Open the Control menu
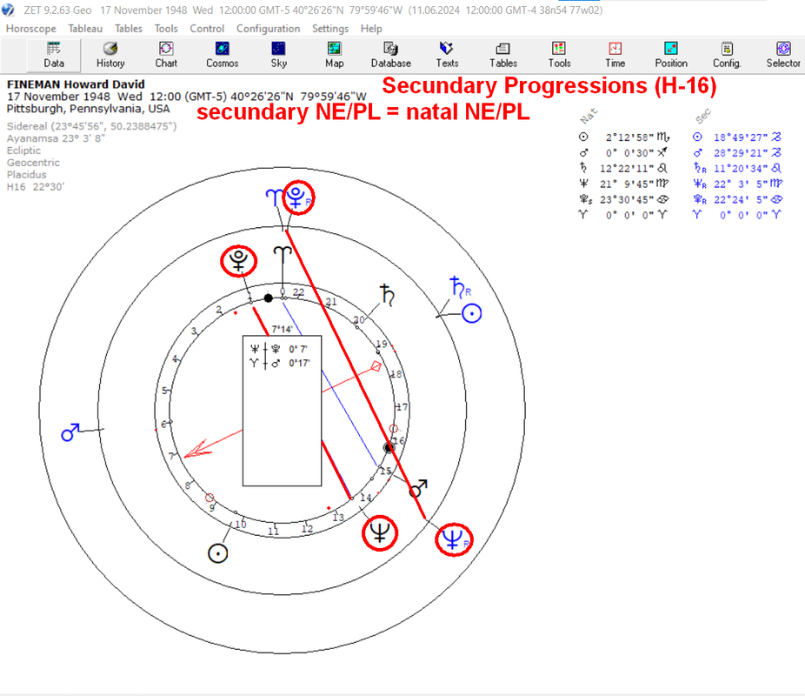The image size is (805, 696). click(207, 29)
